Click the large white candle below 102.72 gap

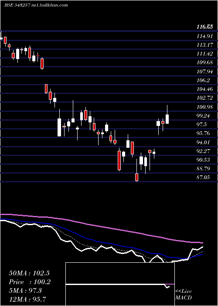[59, 127]
